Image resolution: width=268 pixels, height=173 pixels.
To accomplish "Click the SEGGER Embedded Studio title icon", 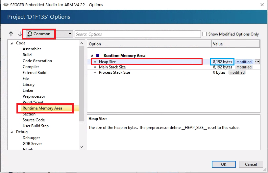I will click(6, 5).
